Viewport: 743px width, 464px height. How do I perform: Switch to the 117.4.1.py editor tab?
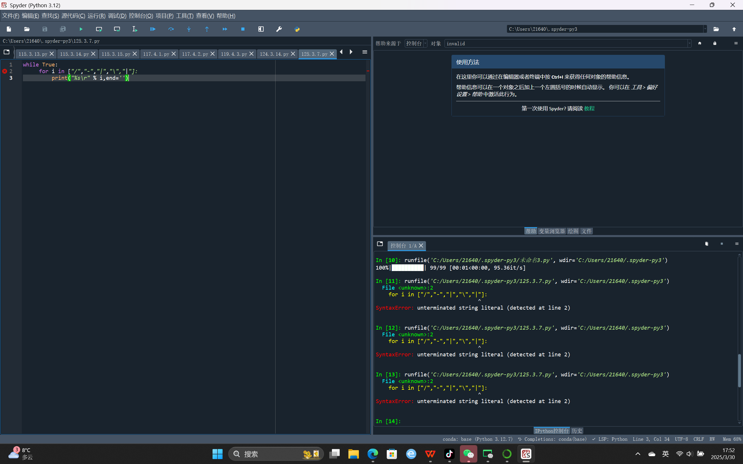pos(156,54)
